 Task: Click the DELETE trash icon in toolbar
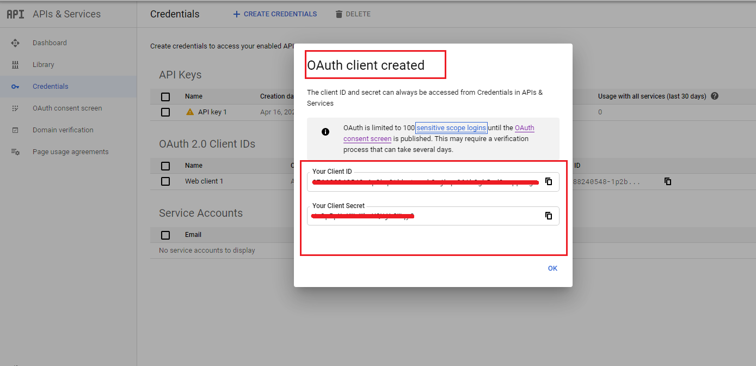(339, 14)
